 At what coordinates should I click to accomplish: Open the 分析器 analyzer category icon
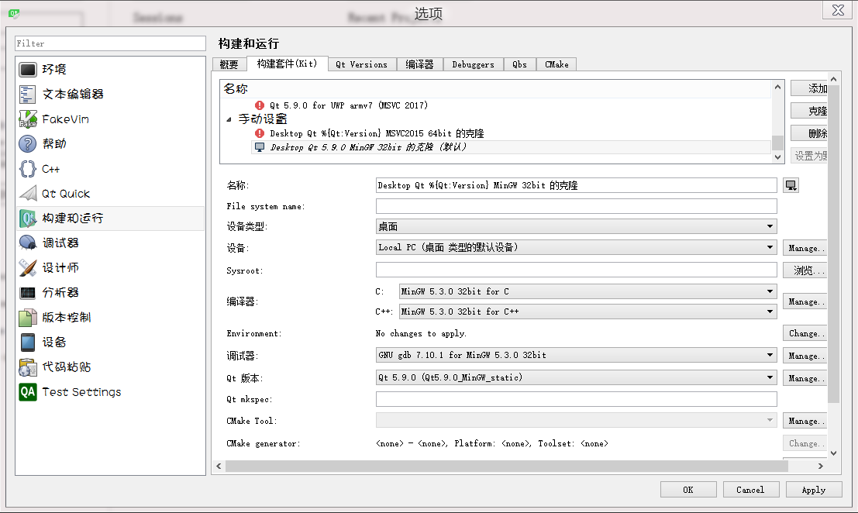(x=27, y=293)
